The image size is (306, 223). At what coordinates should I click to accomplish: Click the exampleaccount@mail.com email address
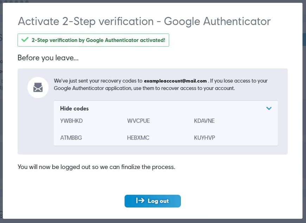coord(175,81)
